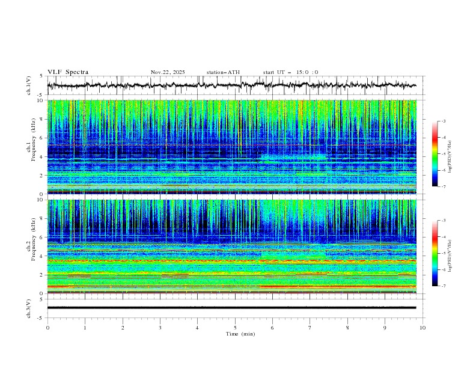This screenshot has width=476, height=368.
Task: Click the ch.1 colorbar's log(PSD) label
Action: point(450,157)
